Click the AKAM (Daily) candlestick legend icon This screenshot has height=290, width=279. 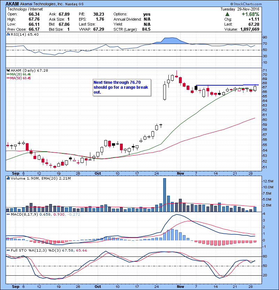pos(8,70)
